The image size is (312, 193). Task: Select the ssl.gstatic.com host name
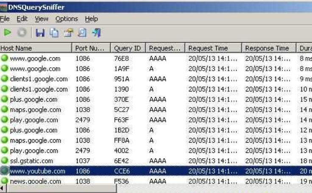coord(31,161)
